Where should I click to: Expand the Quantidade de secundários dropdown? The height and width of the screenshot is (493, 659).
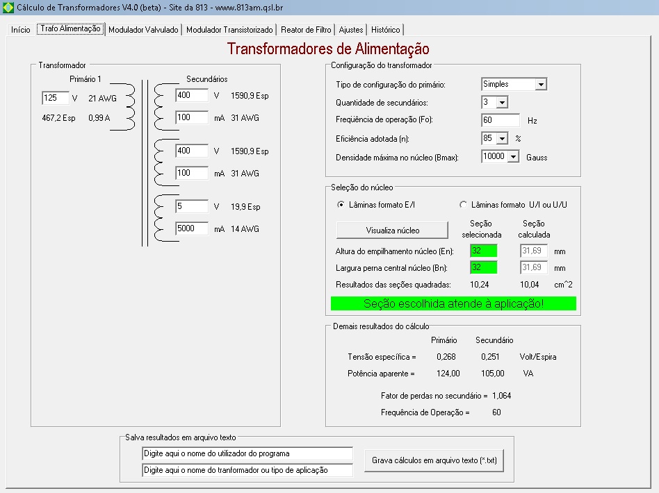click(502, 103)
